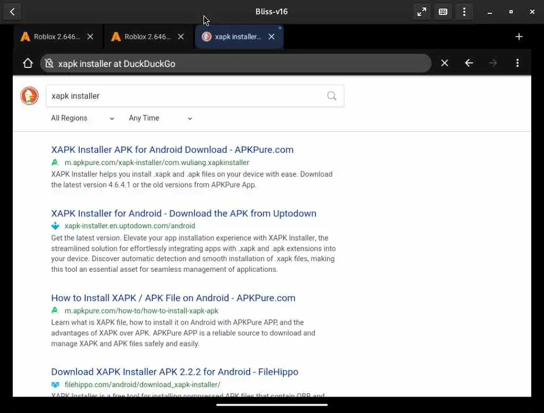Open the filehippo.com/android URL link
Viewport: 544px width, 413px height.
142,384
